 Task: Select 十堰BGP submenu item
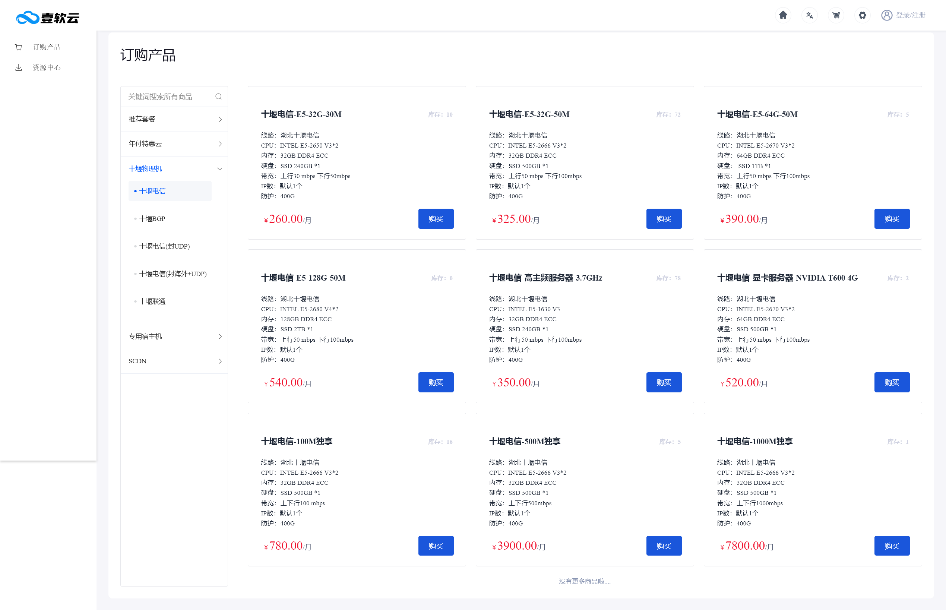point(152,219)
